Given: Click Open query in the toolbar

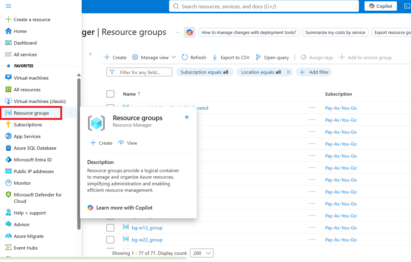Looking at the screenshot, I should [x=272, y=57].
